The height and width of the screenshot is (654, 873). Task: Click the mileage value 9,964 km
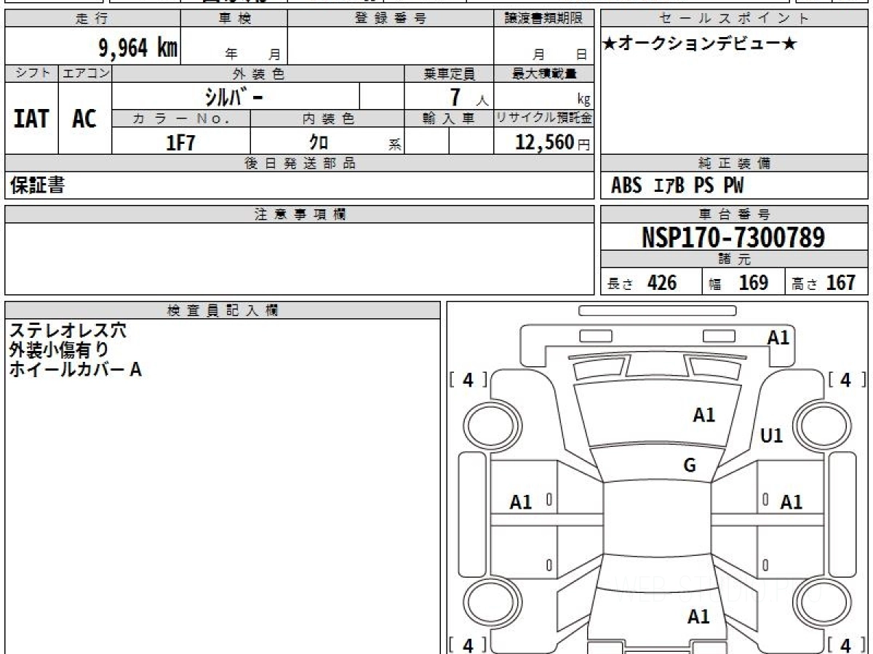click(138, 48)
